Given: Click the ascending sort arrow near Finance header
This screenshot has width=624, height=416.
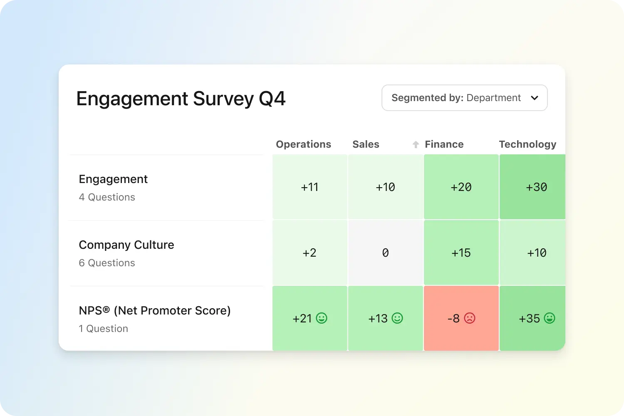Looking at the screenshot, I should tap(415, 144).
